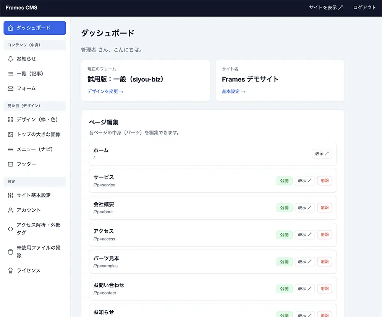Open 未使用ファイルの掃除 entry
Image resolution: width=382 pixels, height=317 pixels.
click(x=35, y=252)
